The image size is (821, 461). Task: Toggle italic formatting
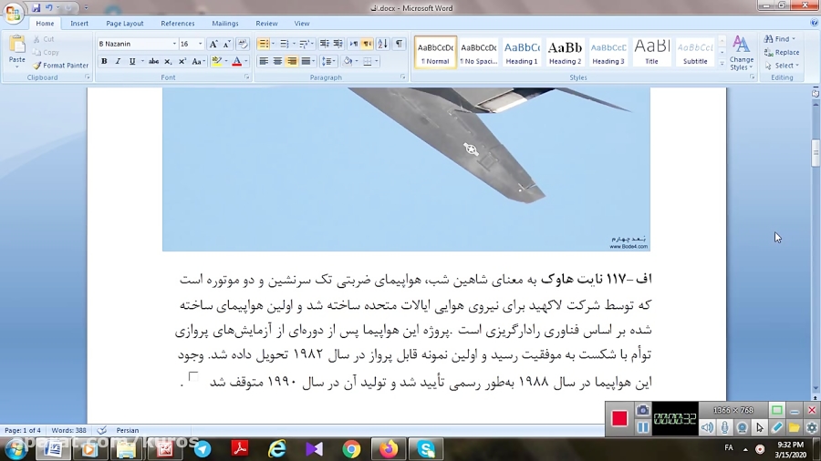(118, 61)
